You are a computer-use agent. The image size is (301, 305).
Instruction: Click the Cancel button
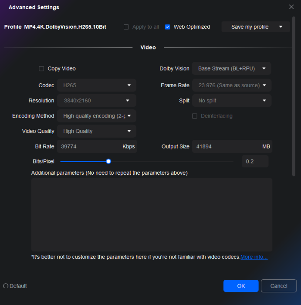279,286
